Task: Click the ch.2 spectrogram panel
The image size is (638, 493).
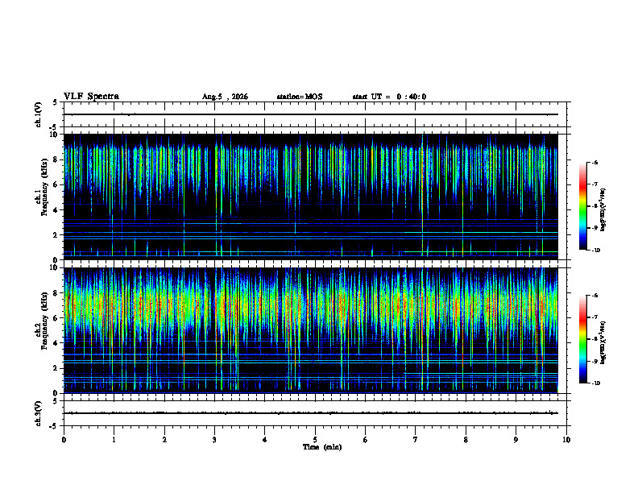Action: [310, 330]
